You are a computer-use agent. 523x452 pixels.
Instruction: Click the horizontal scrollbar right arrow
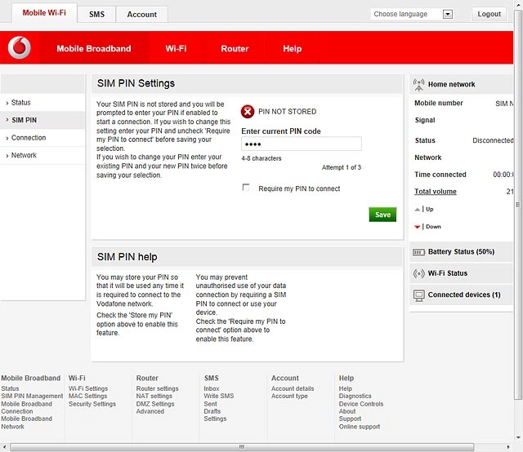pyautogui.click(x=508, y=447)
